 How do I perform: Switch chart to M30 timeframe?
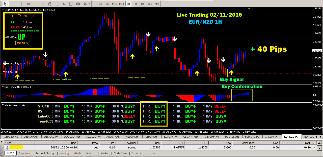click(122, 4)
